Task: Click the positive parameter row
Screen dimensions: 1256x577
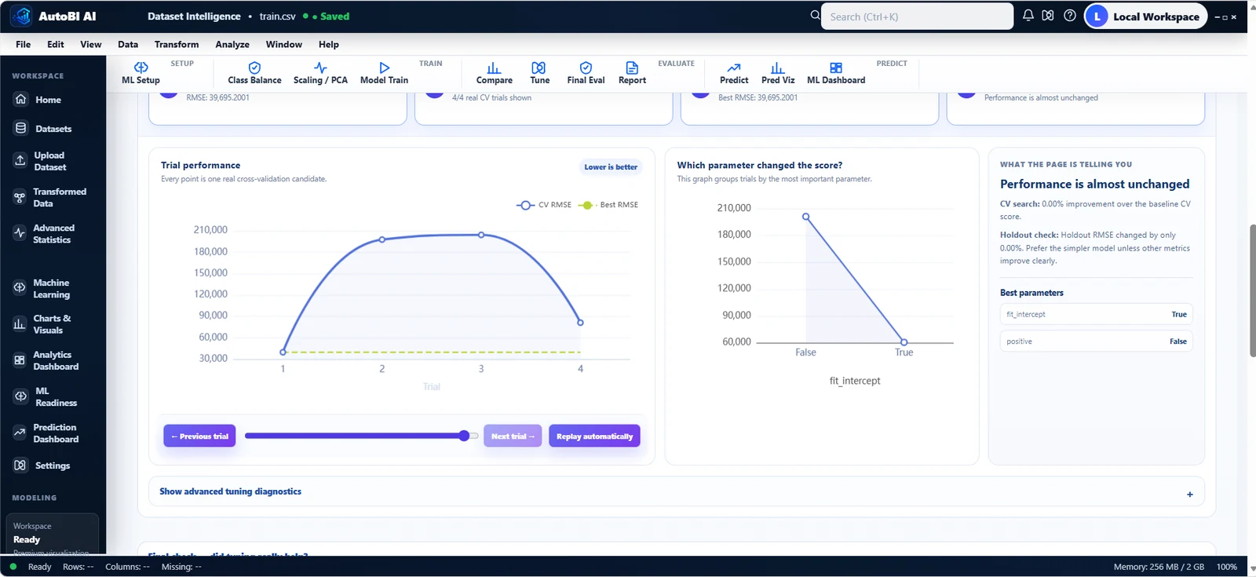Action: click(1096, 341)
